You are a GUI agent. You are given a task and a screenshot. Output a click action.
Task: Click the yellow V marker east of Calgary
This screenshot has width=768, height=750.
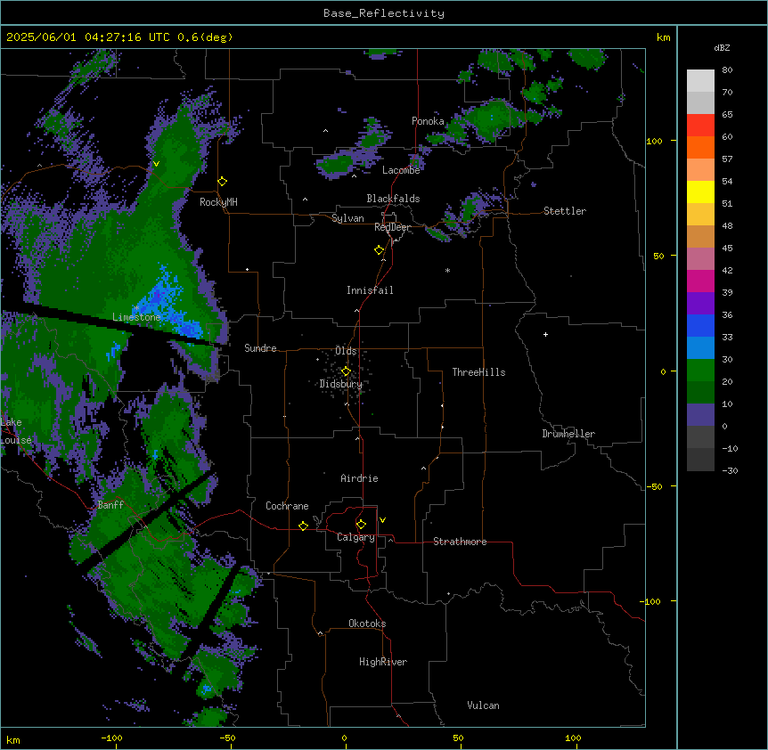point(382,520)
